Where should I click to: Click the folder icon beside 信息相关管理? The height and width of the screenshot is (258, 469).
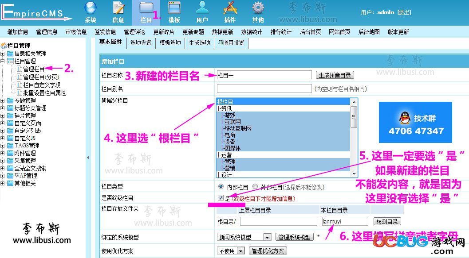[x=11, y=54]
